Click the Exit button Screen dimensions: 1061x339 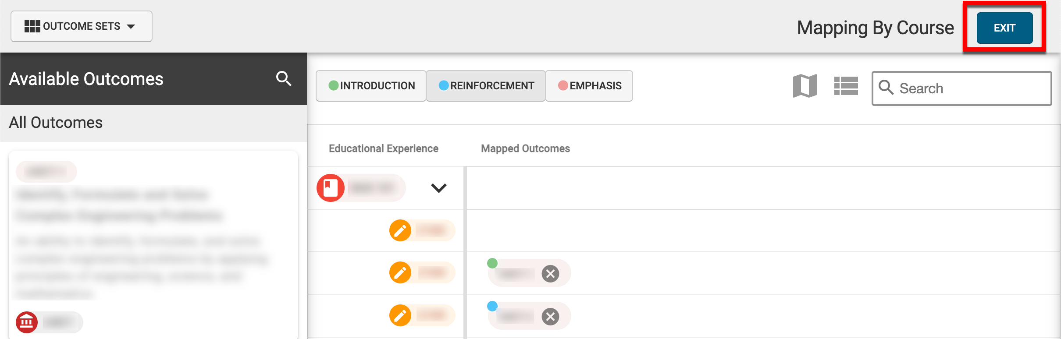click(x=1004, y=28)
